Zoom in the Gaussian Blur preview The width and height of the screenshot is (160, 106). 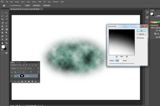click(x=127, y=57)
